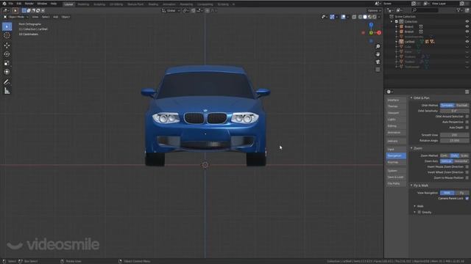Open the Themes preferences section

[396, 106]
